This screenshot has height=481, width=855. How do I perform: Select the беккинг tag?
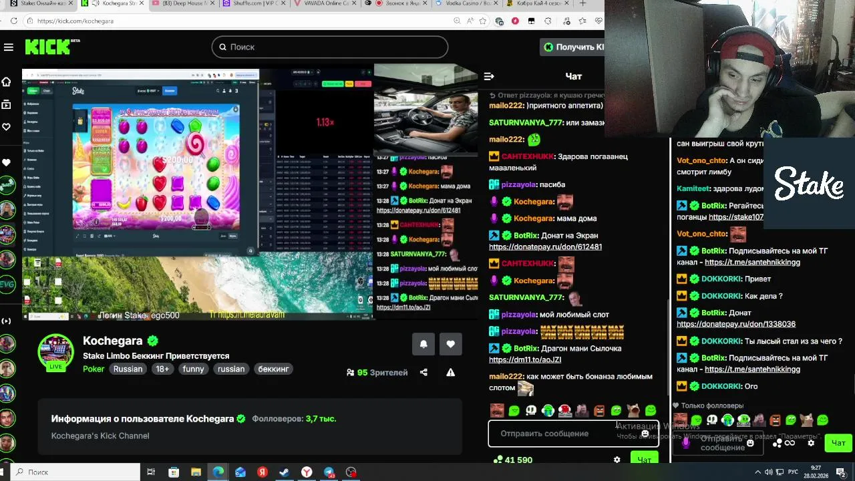coord(274,369)
